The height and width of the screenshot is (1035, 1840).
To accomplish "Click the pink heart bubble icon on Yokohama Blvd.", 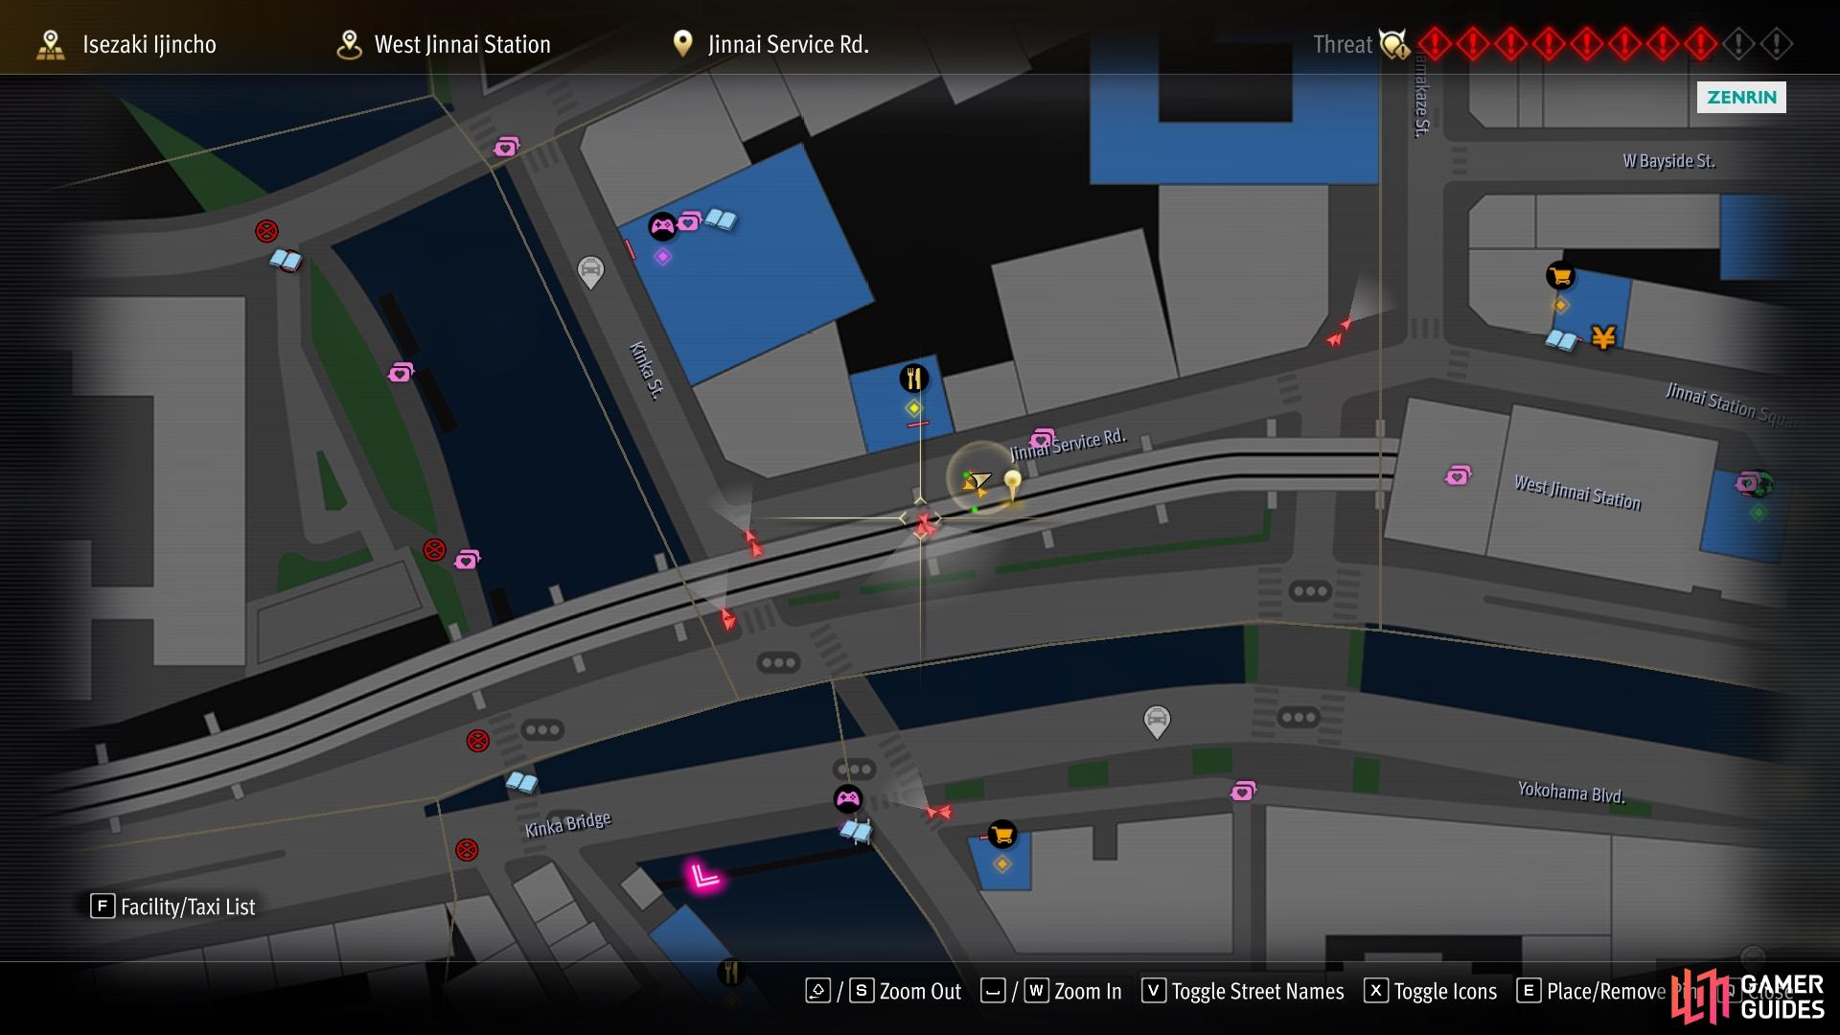I will 1243,791.
